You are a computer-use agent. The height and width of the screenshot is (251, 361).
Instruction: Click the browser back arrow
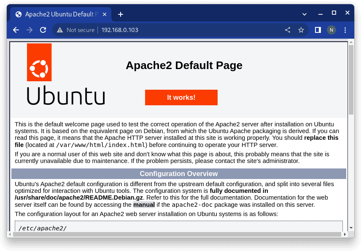pos(16,30)
